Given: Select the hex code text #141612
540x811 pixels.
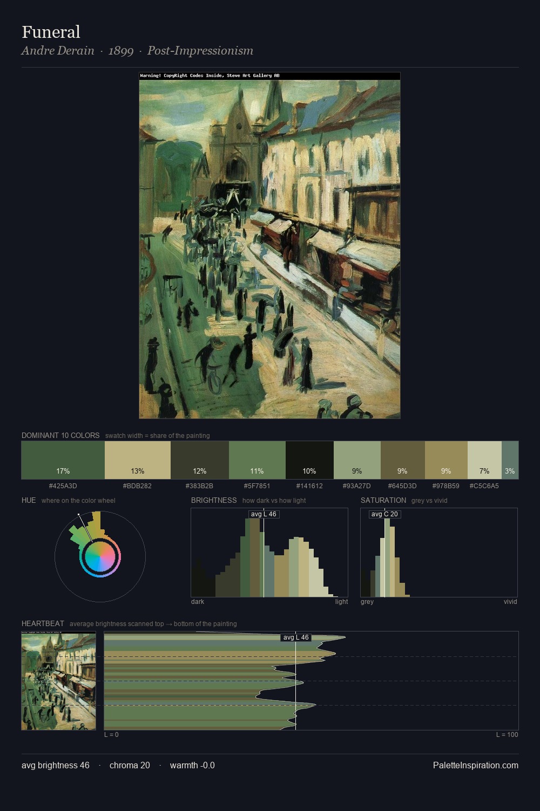Looking at the screenshot, I should pyautogui.click(x=309, y=486).
